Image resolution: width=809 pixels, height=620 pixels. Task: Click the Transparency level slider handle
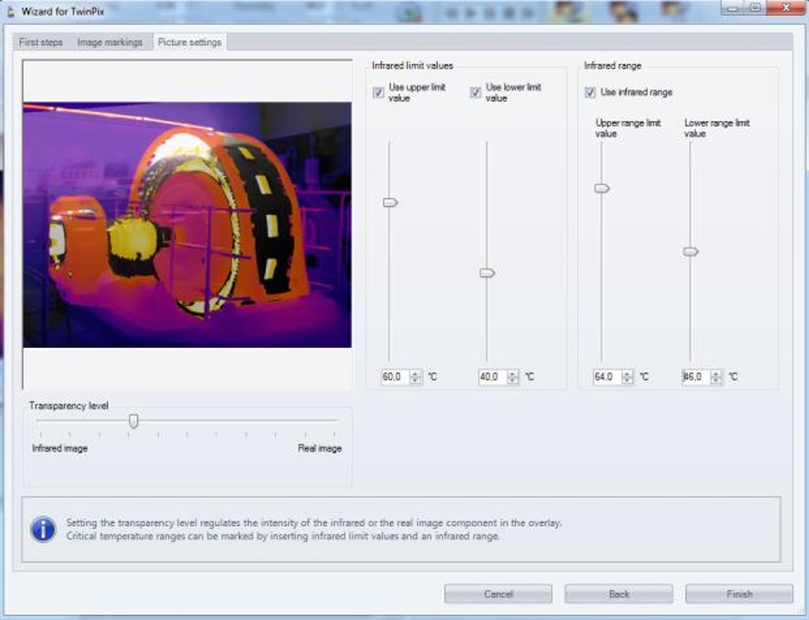133,422
